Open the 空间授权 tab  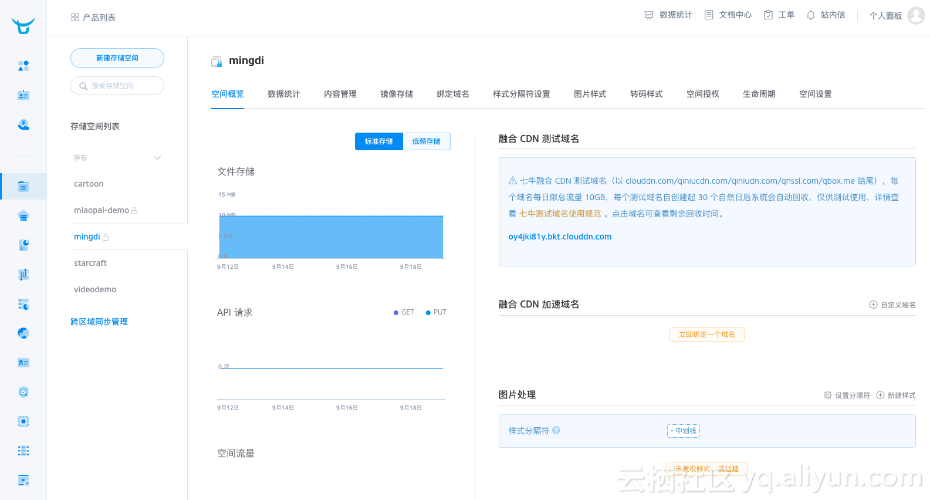(x=703, y=94)
